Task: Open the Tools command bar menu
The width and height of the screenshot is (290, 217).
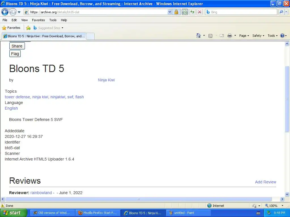Action: 272,36
